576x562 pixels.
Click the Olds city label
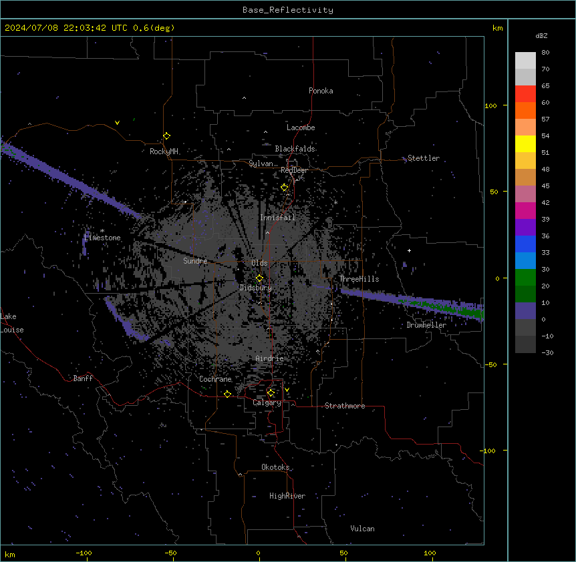pos(259,263)
